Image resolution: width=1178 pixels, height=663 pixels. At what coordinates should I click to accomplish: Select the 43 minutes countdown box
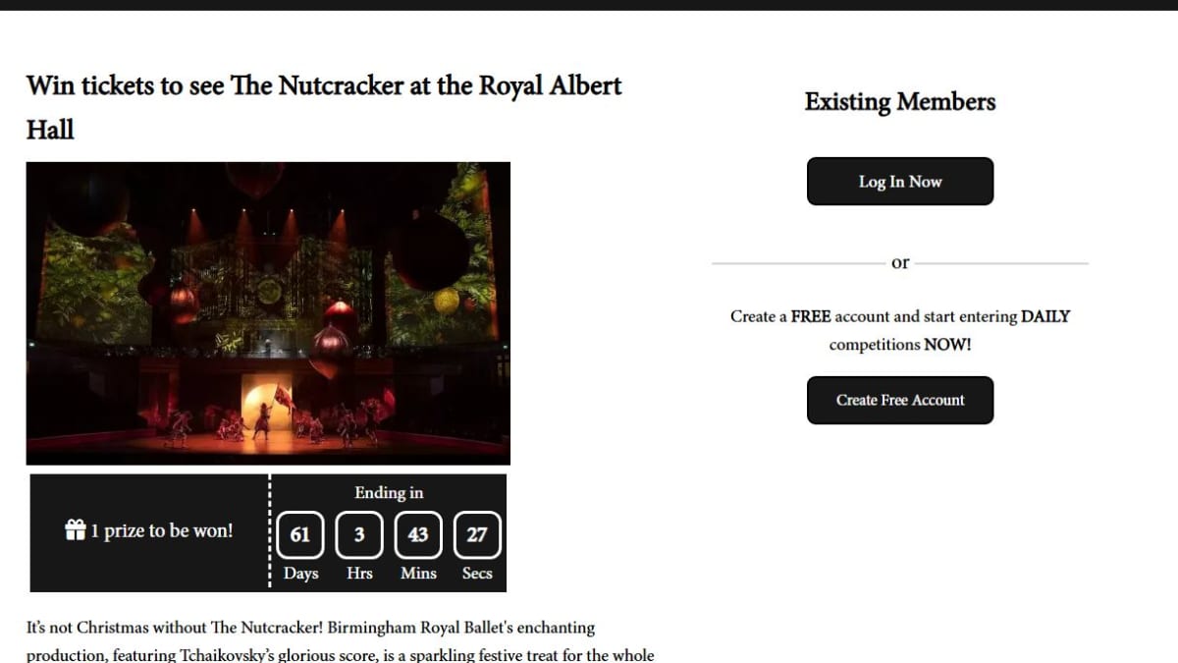[418, 535]
